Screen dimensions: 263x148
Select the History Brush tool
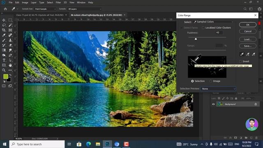[x=4, y=45]
